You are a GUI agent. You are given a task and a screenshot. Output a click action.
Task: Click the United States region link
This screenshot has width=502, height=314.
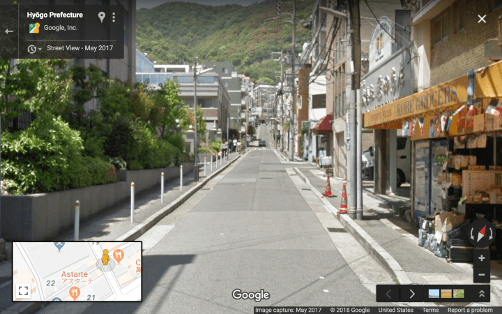tap(396, 310)
